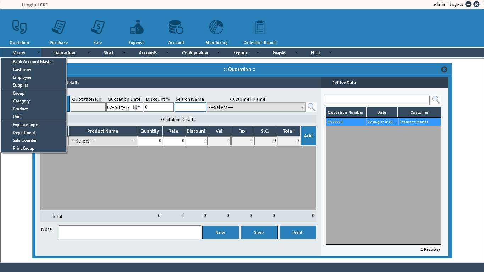Click the Retrive Data search magnifier icon
This screenshot has height=272, width=484.
[436, 100]
